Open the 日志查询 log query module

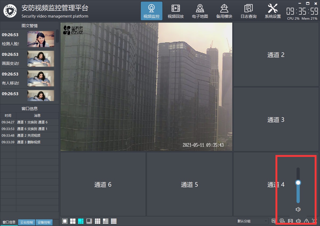click(248, 11)
